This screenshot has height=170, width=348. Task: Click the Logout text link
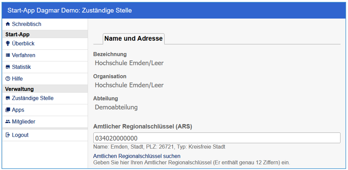20,135
